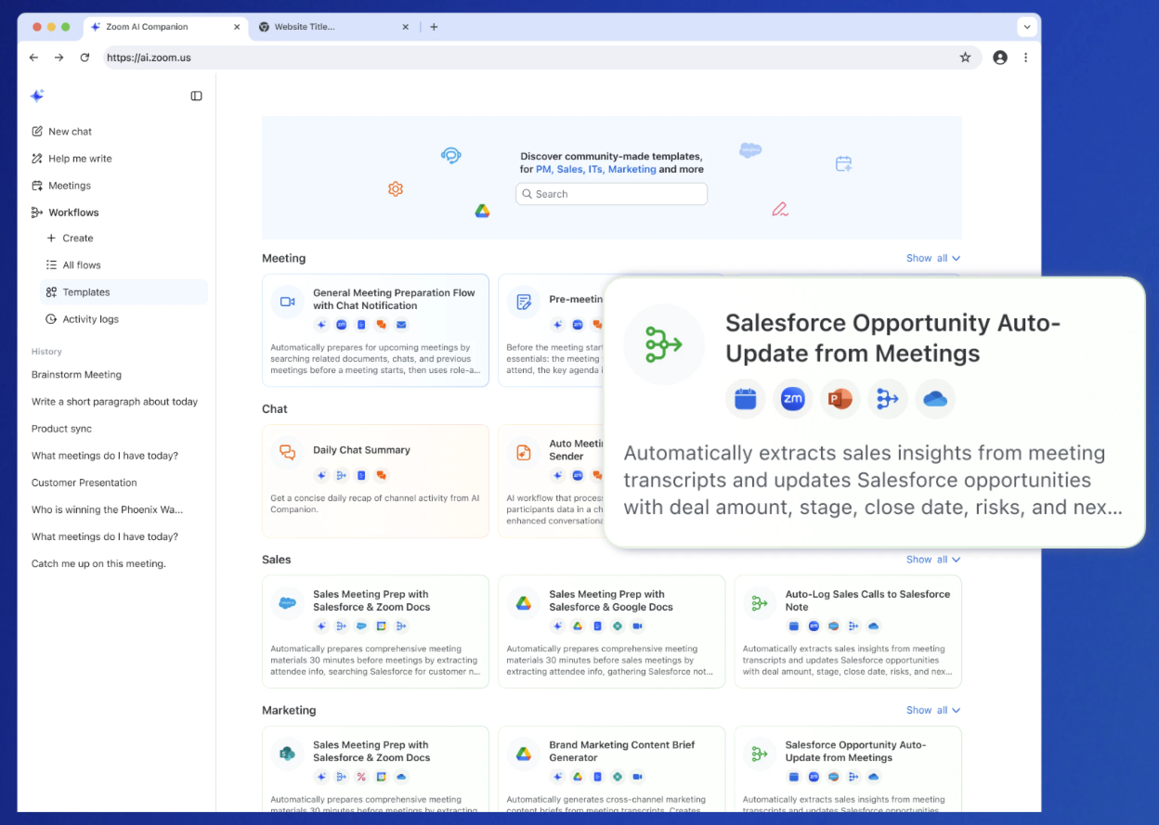Open Activity logs
Screen dimensions: 1159x825
coord(82,319)
